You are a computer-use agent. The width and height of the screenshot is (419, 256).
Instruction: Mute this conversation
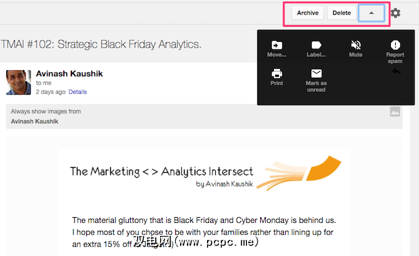[355, 45]
